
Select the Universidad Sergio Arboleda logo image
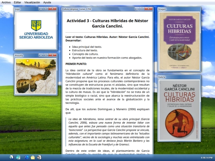coord(36,30)
